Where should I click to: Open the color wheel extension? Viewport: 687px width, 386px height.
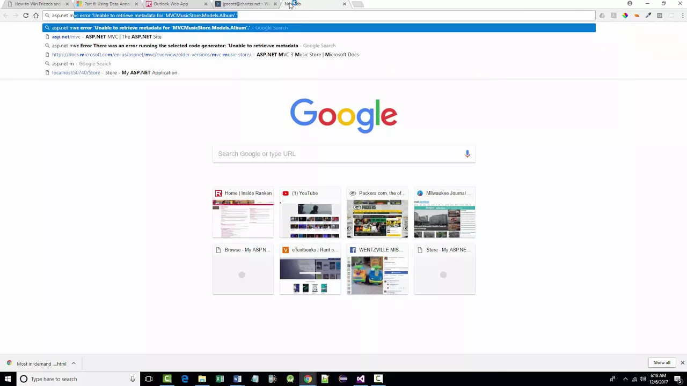coord(625,16)
